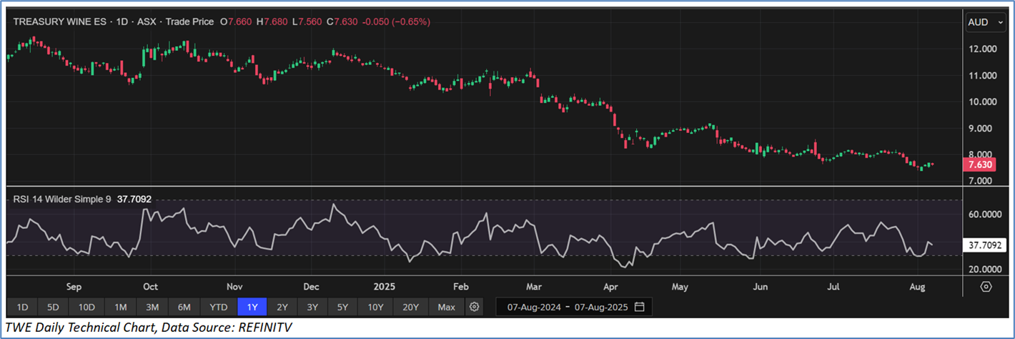Select the 1D time range
The image size is (1015, 339).
22,308
